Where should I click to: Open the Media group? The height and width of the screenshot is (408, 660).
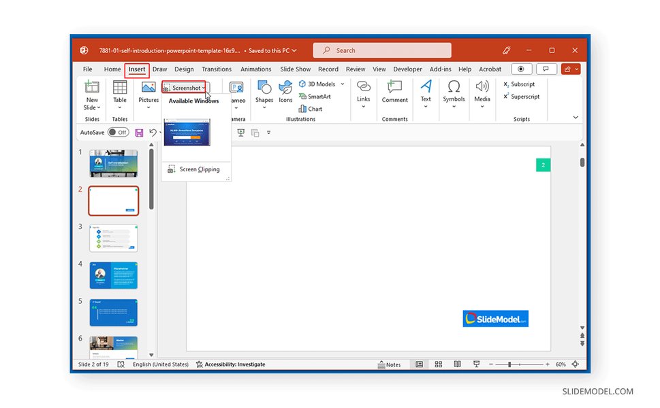[x=482, y=95]
